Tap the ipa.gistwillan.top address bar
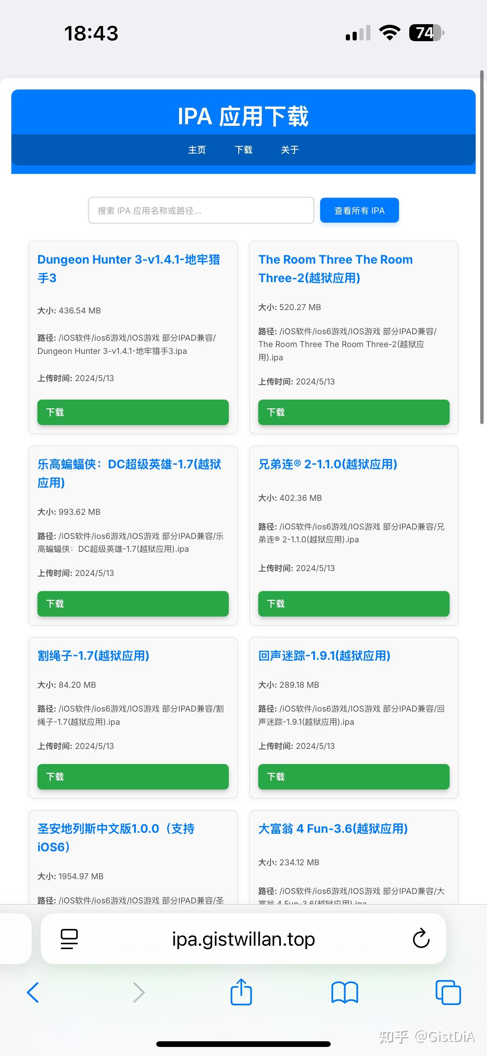The height and width of the screenshot is (1056, 487). click(x=243, y=939)
